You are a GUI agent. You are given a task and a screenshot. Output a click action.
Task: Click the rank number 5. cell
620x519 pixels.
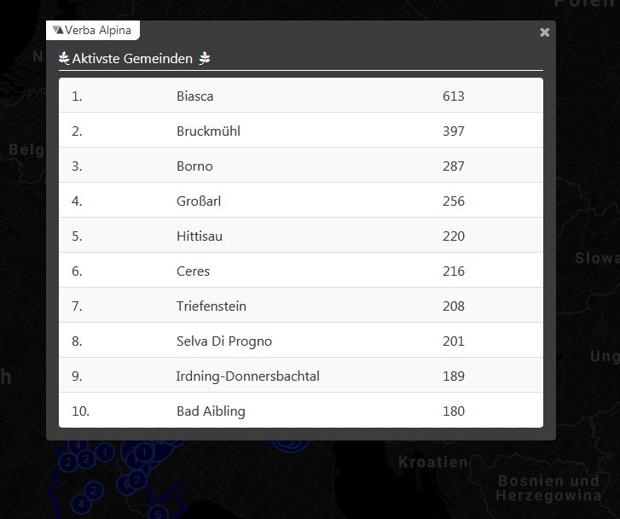click(x=77, y=236)
